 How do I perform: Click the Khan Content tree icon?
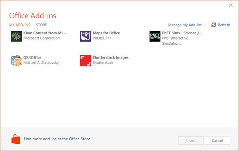click(x=16, y=36)
